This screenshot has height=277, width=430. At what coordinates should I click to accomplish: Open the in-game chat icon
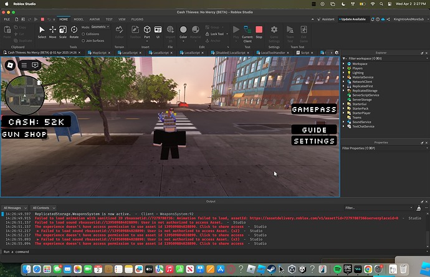(x=35, y=65)
